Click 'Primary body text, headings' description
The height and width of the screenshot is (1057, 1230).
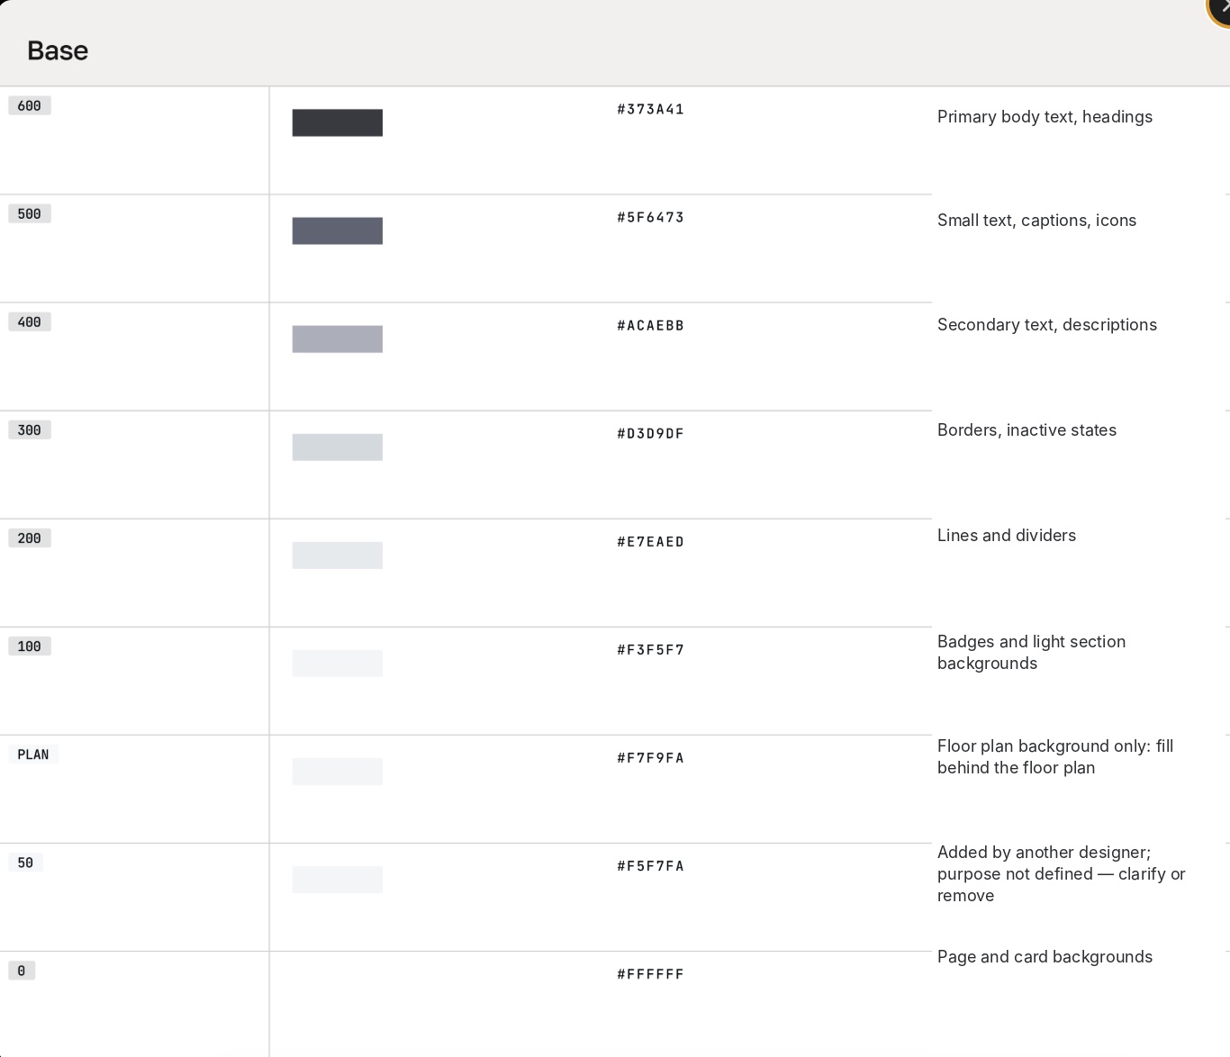(1045, 117)
